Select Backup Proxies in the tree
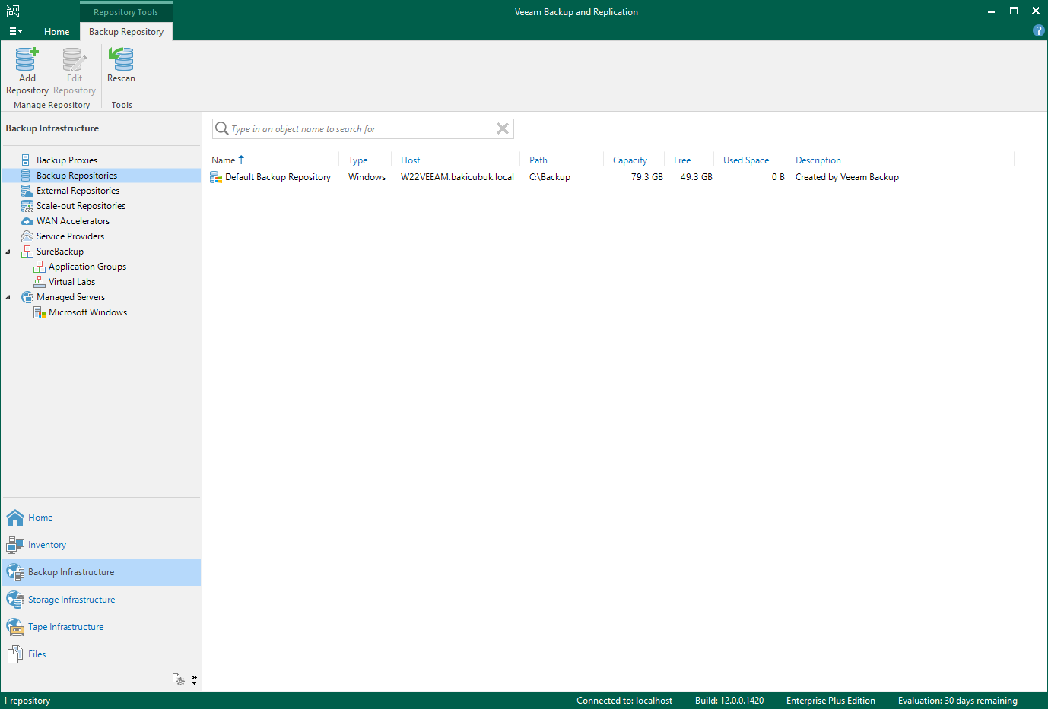 point(67,160)
